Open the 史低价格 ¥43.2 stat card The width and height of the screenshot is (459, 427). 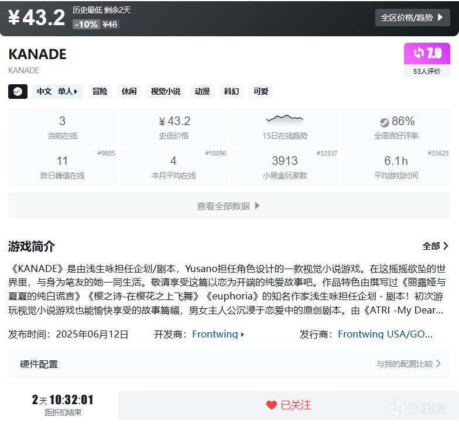tap(173, 128)
